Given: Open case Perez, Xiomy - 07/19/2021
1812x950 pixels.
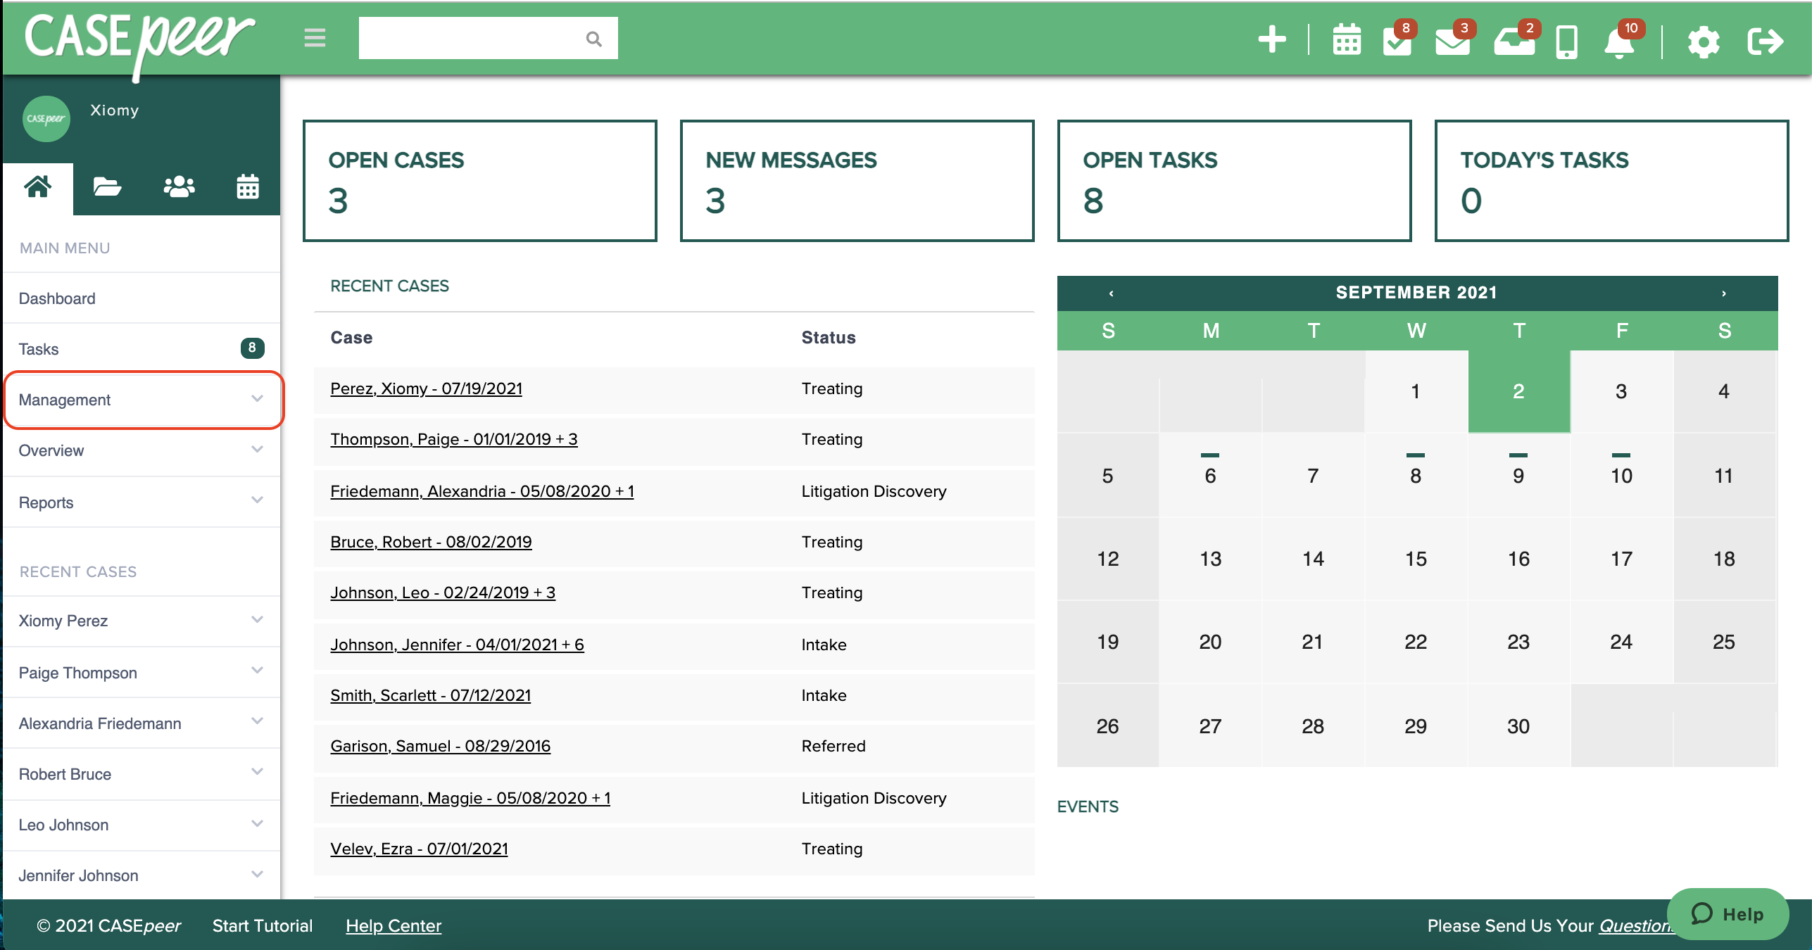Looking at the screenshot, I should coord(427,388).
